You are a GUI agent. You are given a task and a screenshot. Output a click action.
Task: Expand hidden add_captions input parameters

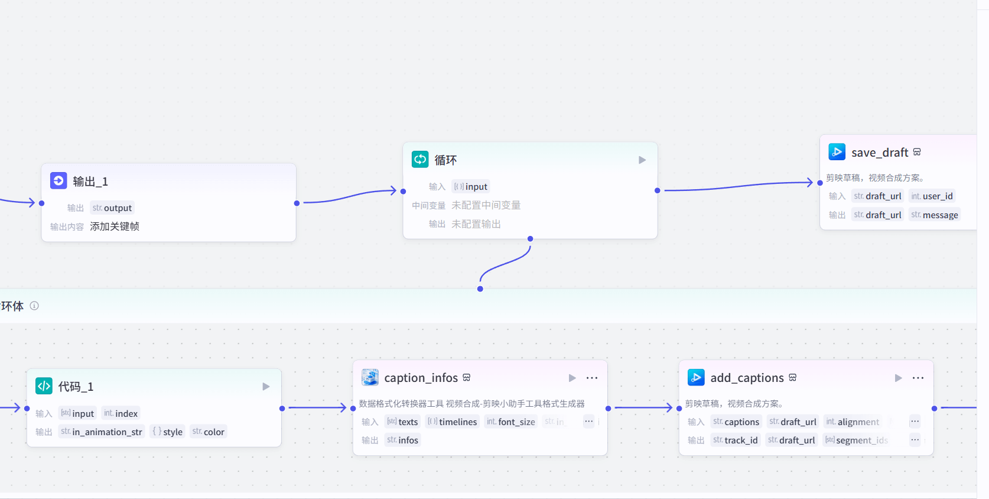tap(915, 422)
